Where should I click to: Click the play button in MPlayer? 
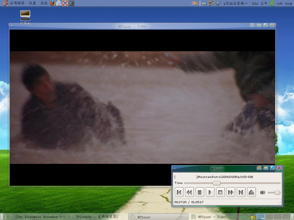(x=210, y=192)
